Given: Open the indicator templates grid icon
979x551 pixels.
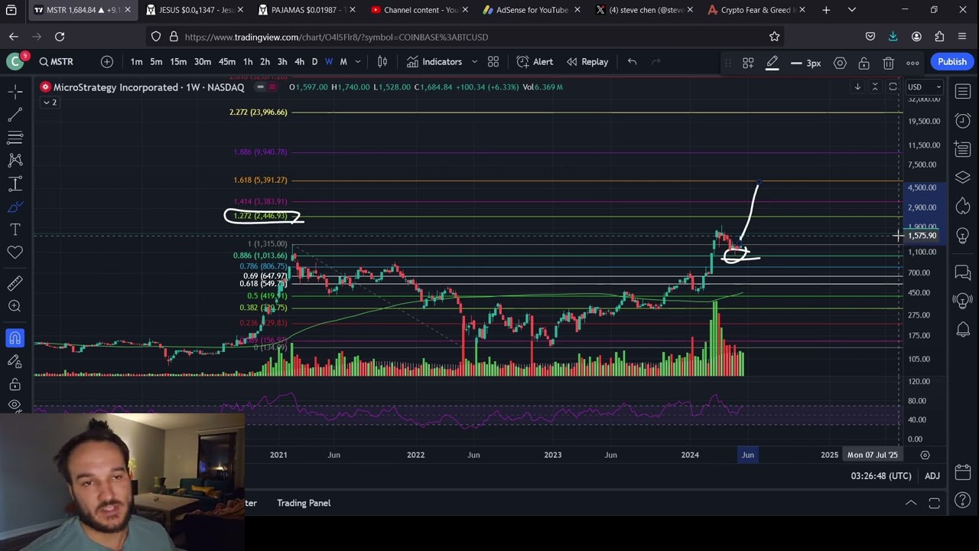Looking at the screenshot, I should click(493, 62).
